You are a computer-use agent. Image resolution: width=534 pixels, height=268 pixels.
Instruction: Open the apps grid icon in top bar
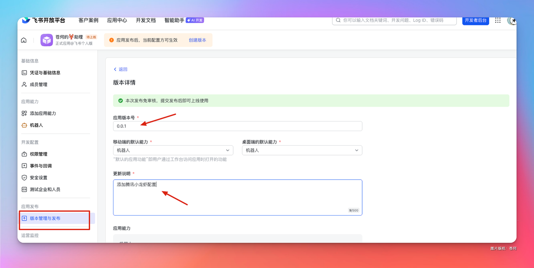coord(498,20)
